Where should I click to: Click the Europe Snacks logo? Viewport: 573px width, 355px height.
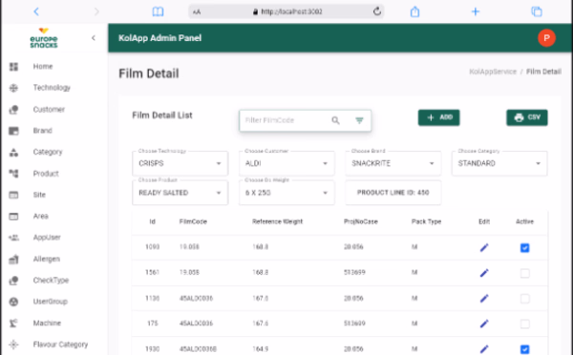point(44,37)
